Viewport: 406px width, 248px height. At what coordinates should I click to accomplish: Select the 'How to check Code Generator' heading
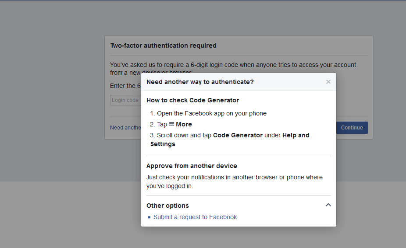pos(192,100)
